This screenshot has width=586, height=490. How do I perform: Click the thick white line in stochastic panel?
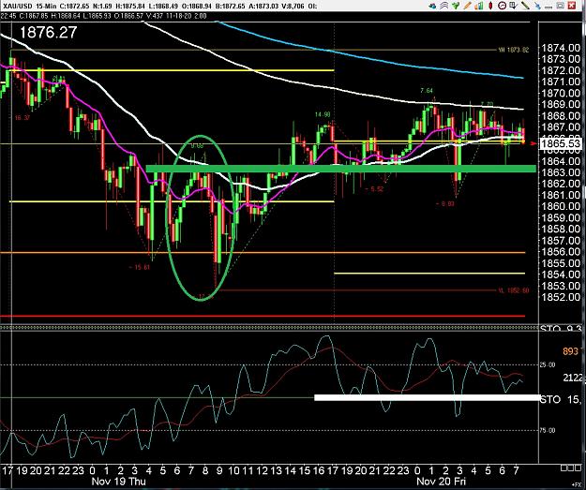(x=428, y=398)
